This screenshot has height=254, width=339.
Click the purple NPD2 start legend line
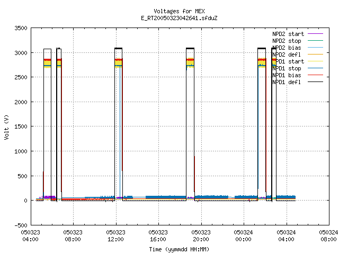316,34
